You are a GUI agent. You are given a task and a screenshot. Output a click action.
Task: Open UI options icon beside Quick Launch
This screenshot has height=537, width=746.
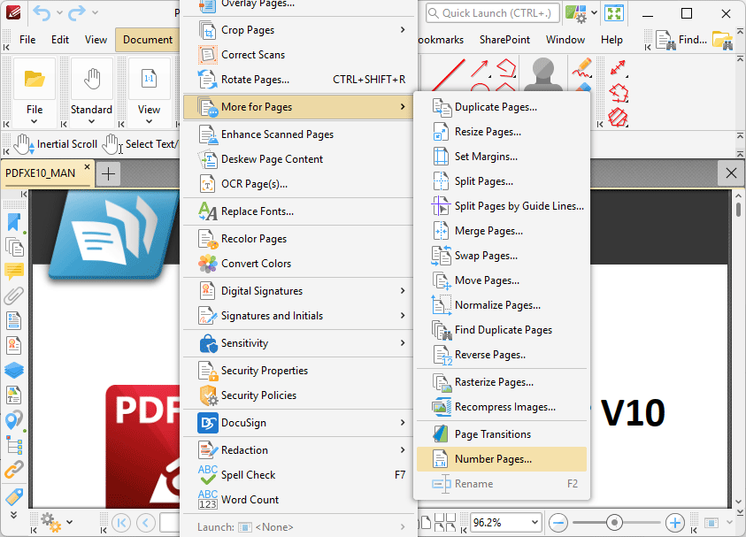576,13
